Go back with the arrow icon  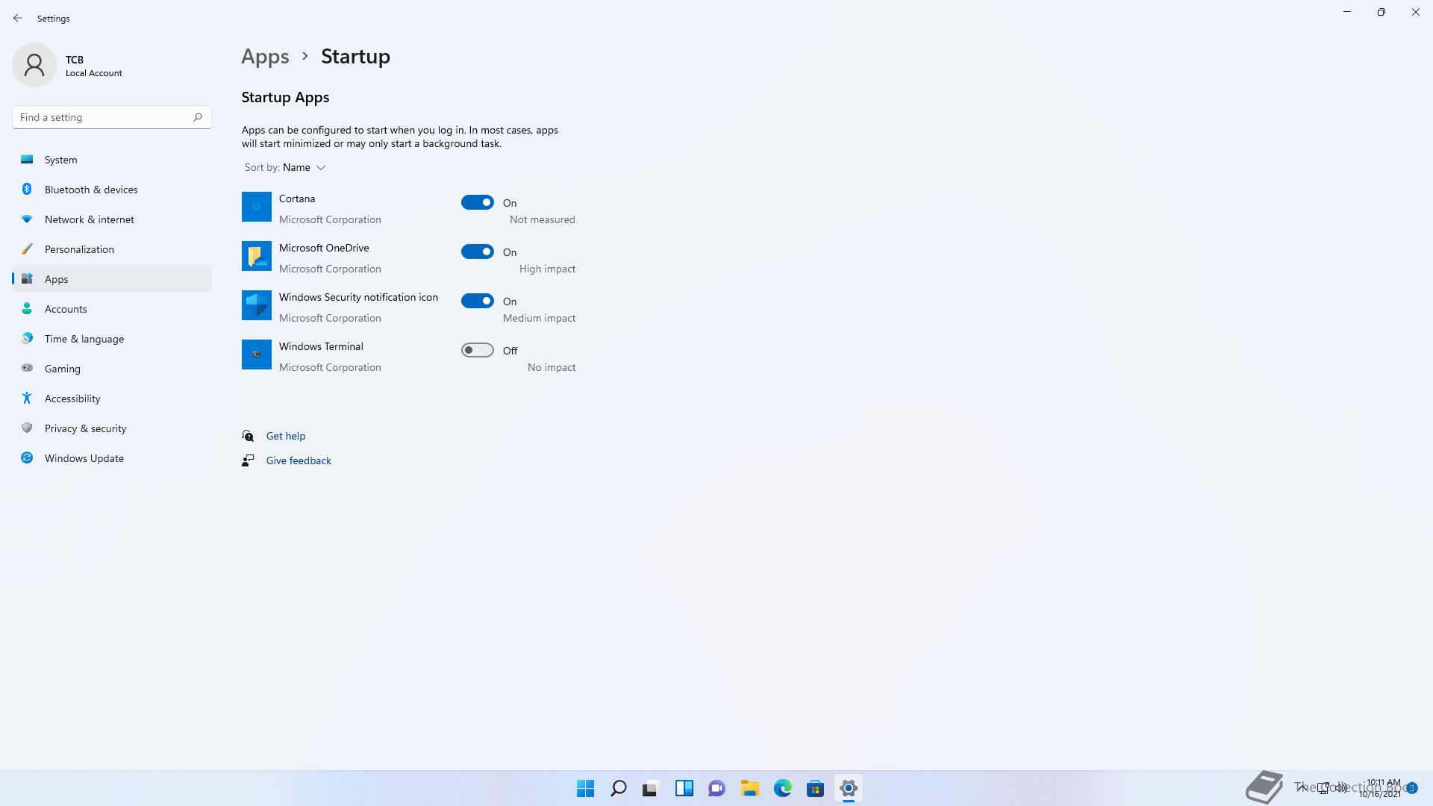pos(18,18)
